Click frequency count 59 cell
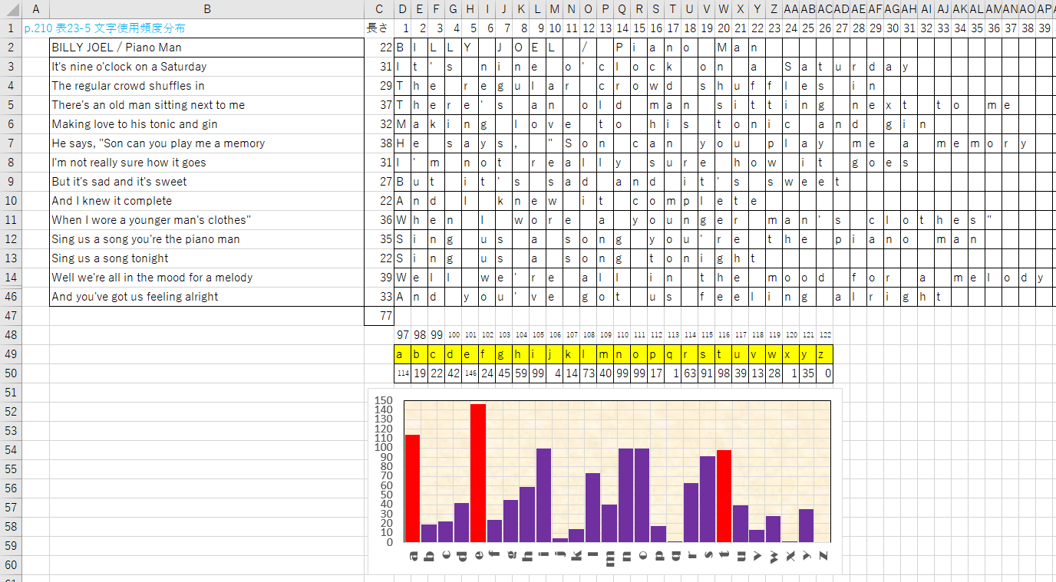This screenshot has width=1056, height=582. tap(520, 373)
